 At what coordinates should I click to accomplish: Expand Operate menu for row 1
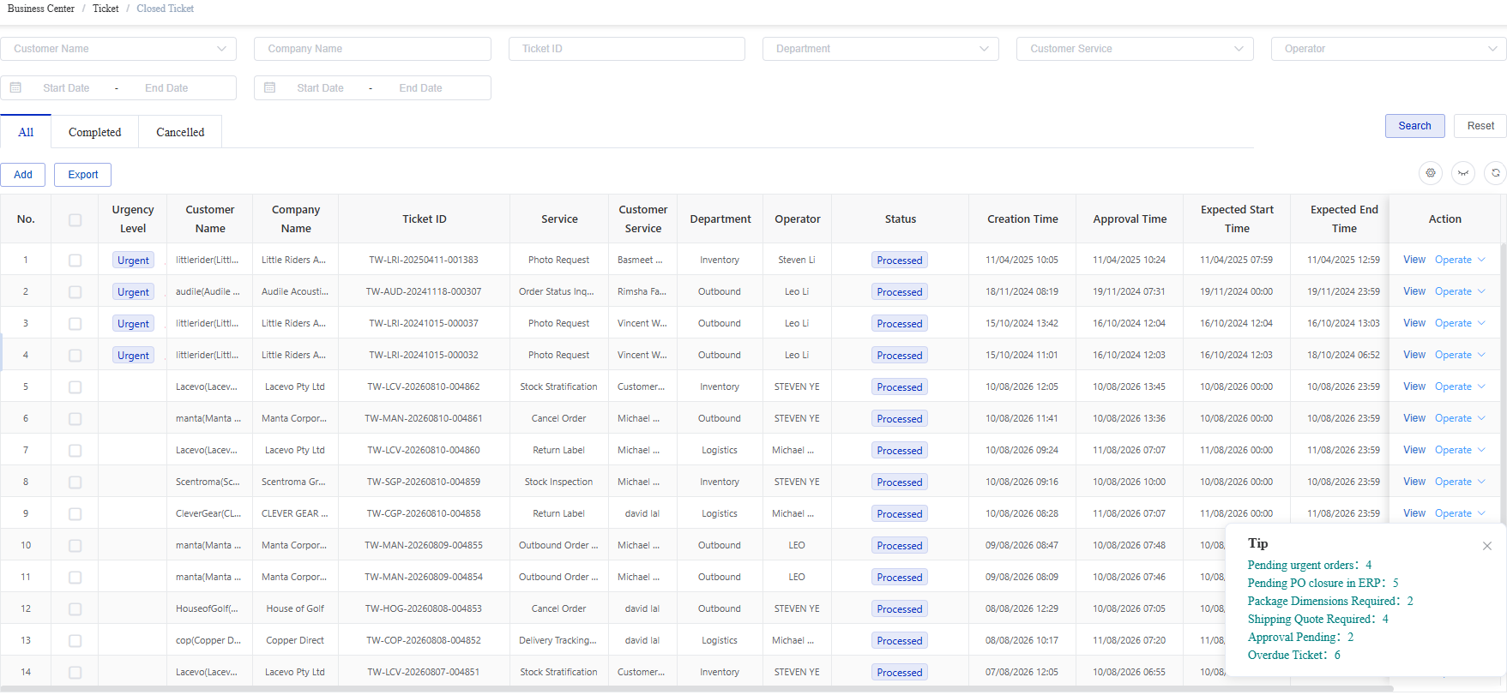(x=1460, y=260)
